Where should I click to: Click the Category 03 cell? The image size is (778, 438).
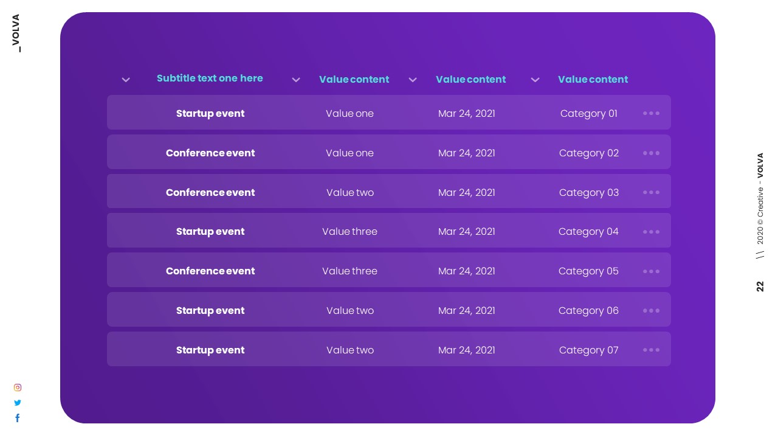point(589,192)
